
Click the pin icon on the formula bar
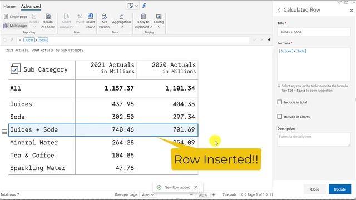click(x=269, y=40)
